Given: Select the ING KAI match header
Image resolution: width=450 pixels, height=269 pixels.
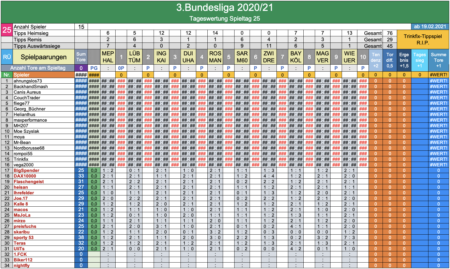Looking at the screenshot, I should tap(161, 57).
